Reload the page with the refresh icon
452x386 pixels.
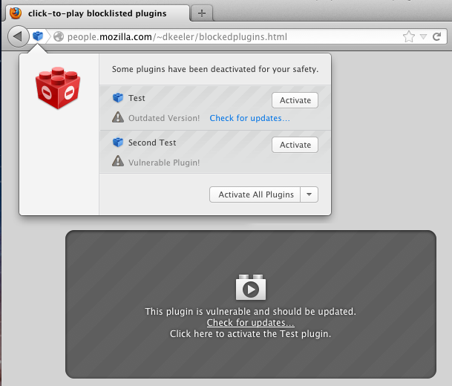[x=439, y=36]
